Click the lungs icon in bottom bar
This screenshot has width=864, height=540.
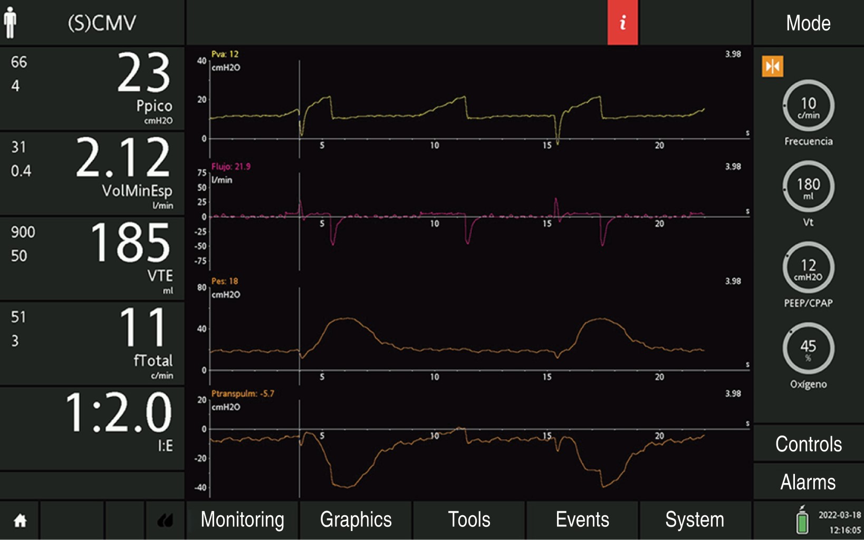(x=165, y=520)
